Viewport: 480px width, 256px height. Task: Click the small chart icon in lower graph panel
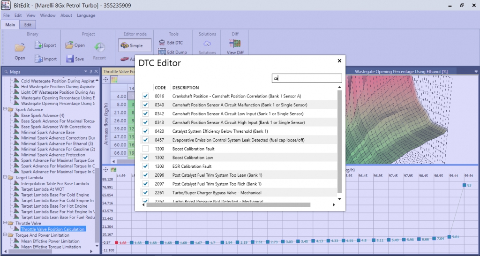(x=113, y=169)
